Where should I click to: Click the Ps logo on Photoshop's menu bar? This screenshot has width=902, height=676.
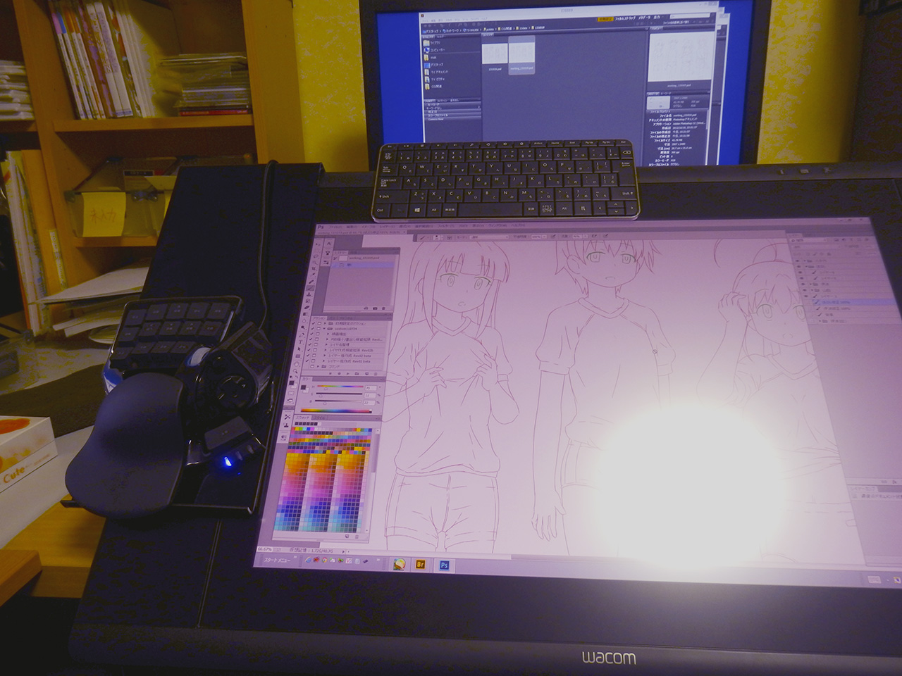pos(320,227)
